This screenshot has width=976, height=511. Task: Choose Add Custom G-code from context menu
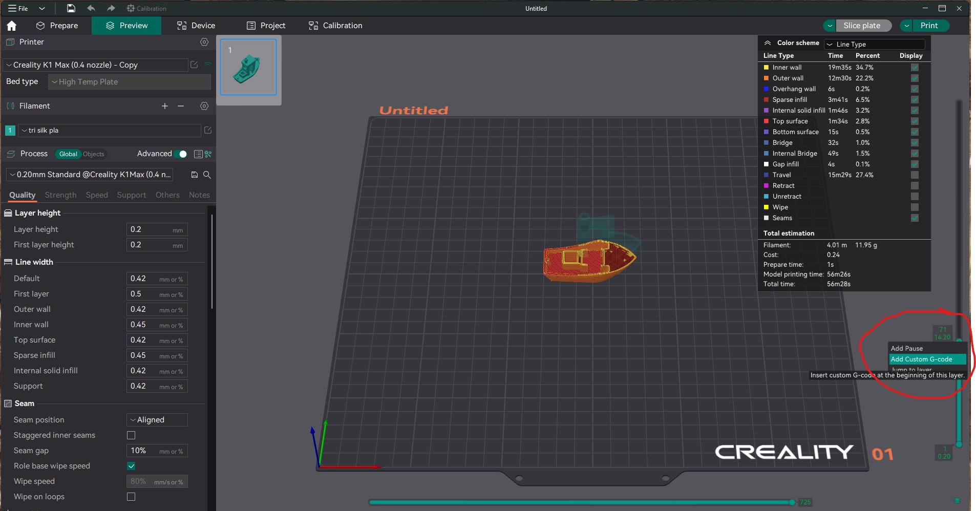927,359
